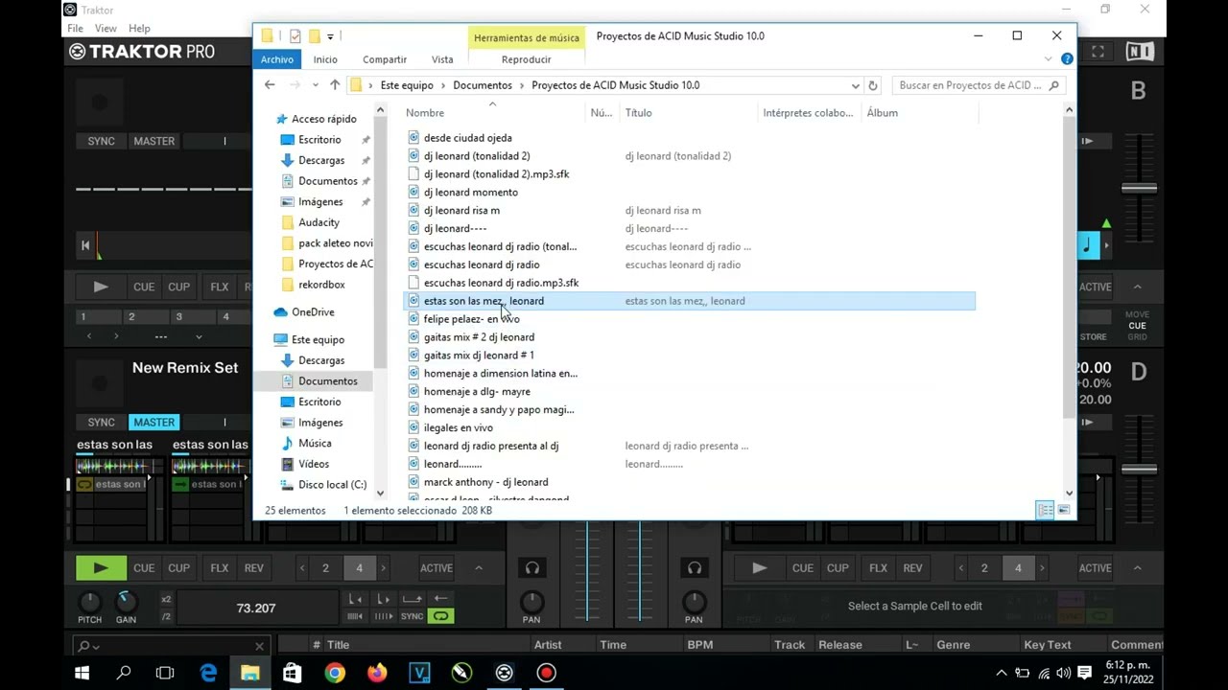Click the Native Instruments NI logo
This screenshot has height=690, width=1228.
click(1140, 52)
